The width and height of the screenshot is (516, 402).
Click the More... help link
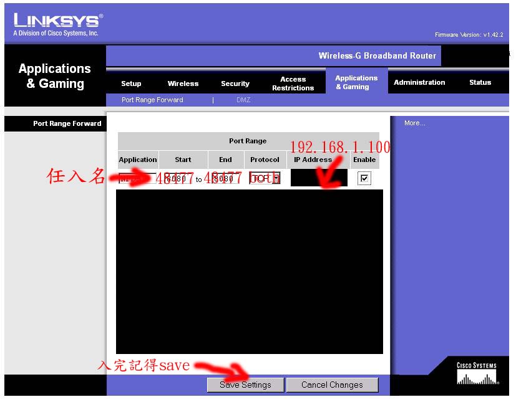click(x=414, y=123)
